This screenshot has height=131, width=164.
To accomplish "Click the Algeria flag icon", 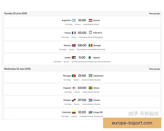I will click(90, 58).
